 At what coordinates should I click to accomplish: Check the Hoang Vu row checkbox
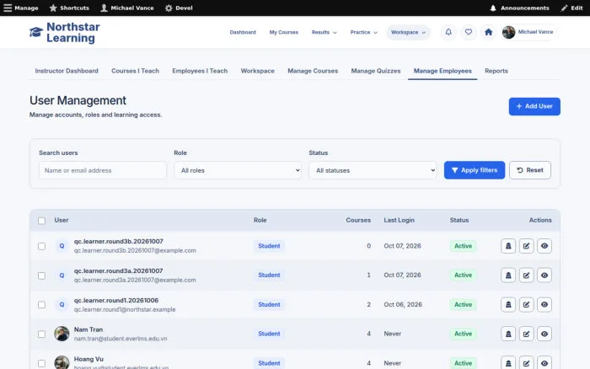click(x=42, y=363)
